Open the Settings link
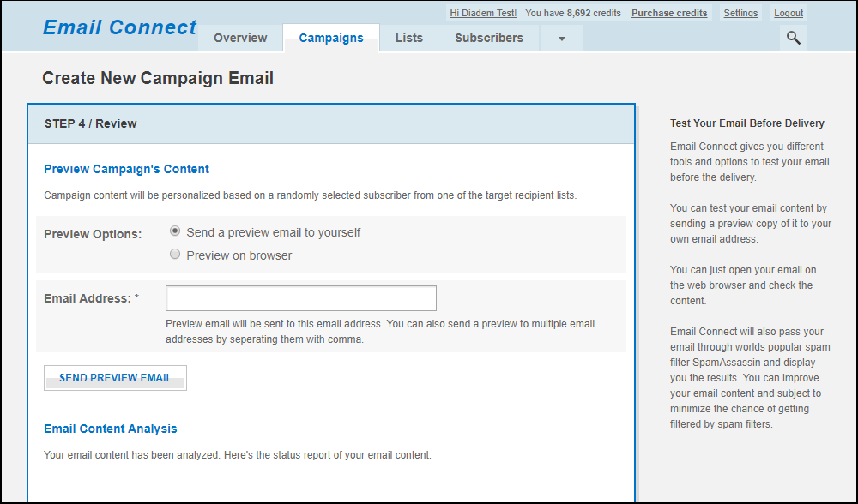 click(740, 13)
